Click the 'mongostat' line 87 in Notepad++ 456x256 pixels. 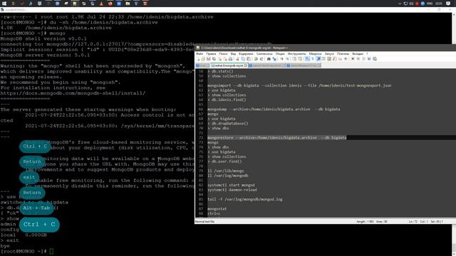(217, 209)
